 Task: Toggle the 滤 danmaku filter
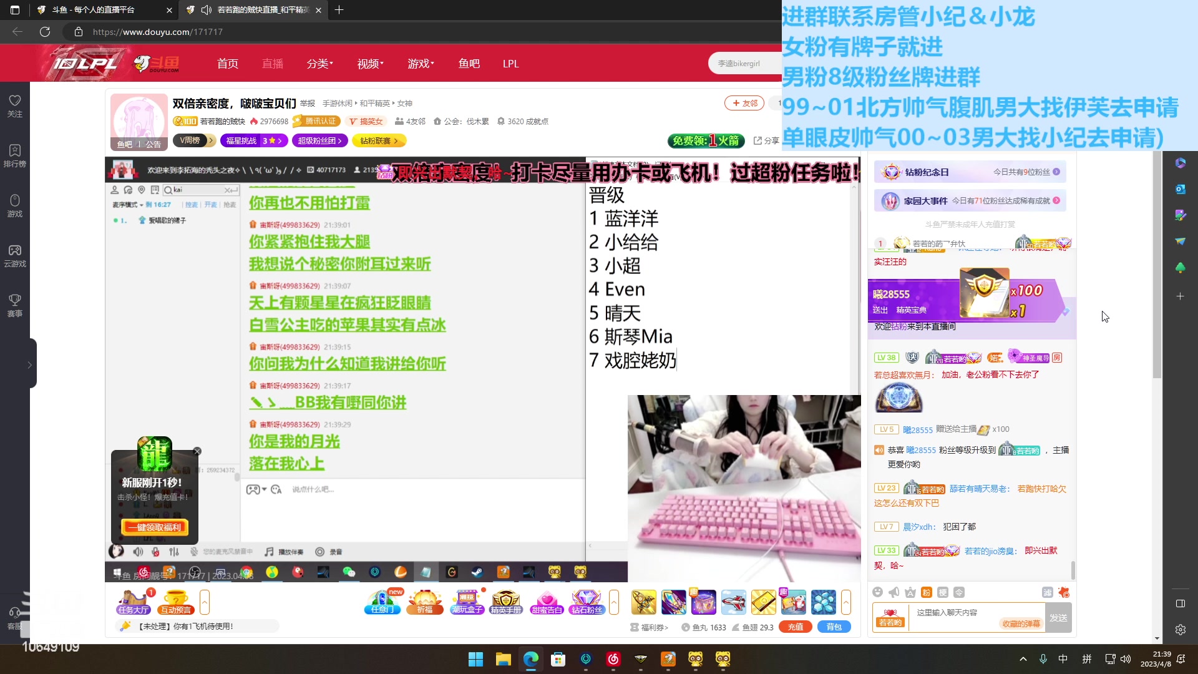[1048, 592]
